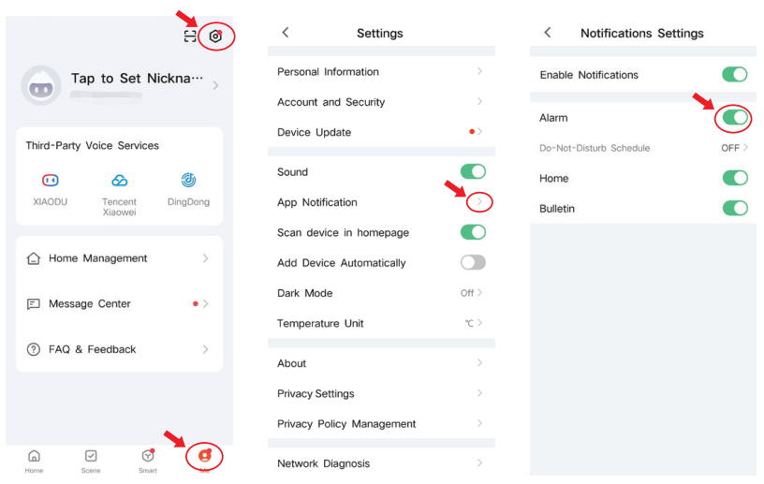The width and height of the screenshot is (764, 484).
Task: Turn off the Alarm notifications toggle
Action: pos(735,118)
